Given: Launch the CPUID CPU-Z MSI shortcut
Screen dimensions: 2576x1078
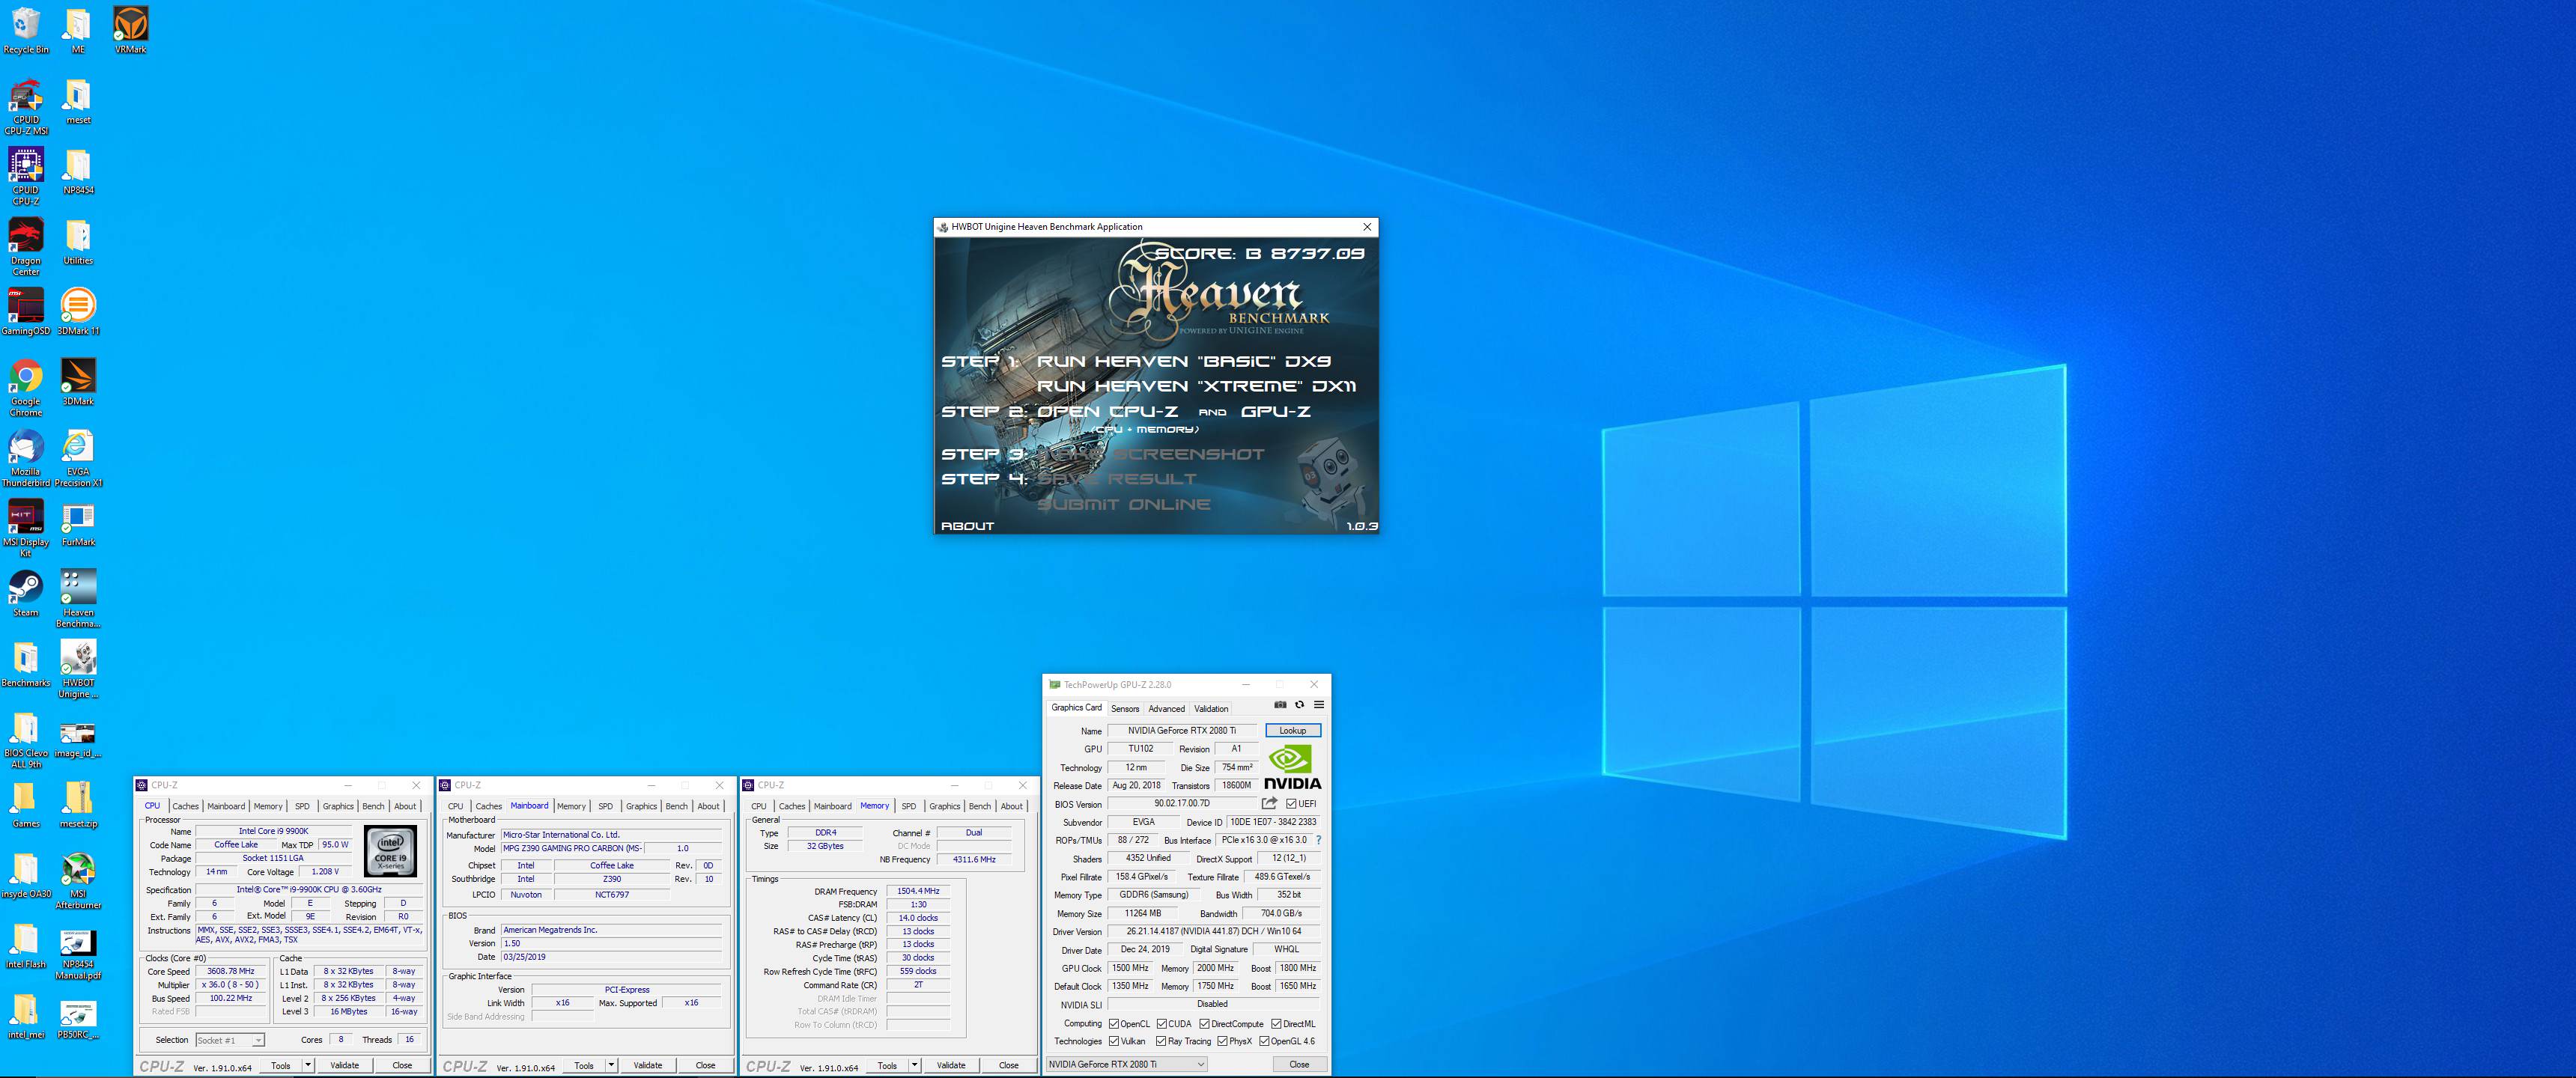Looking at the screenshot, I should point(26,107).
